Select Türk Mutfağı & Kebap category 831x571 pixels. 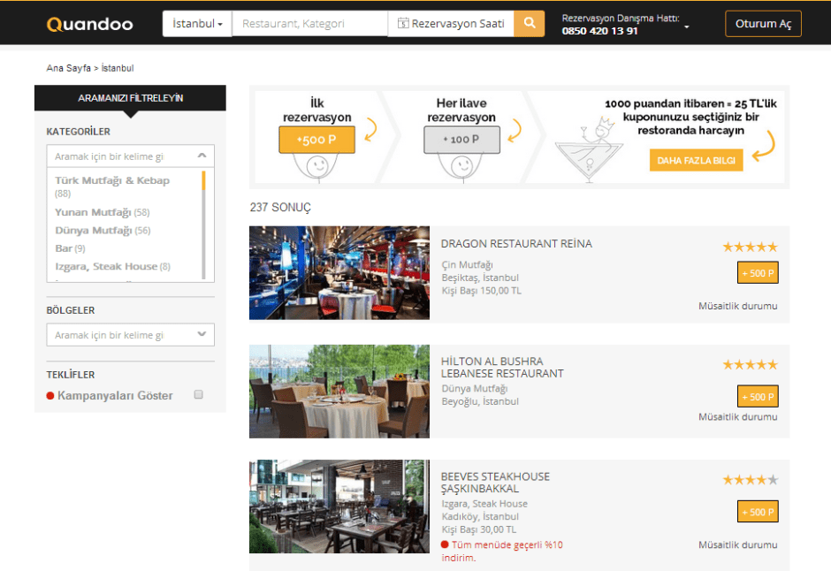pos(111,180)
